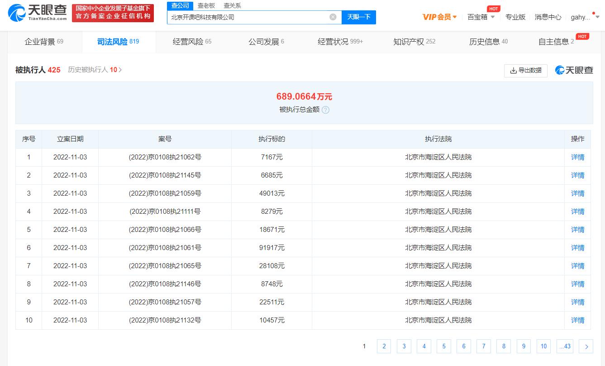Select the 经营风险 65 tab
Image resolution: width=605 pixels, height=366 pixels.
point(192,41)
